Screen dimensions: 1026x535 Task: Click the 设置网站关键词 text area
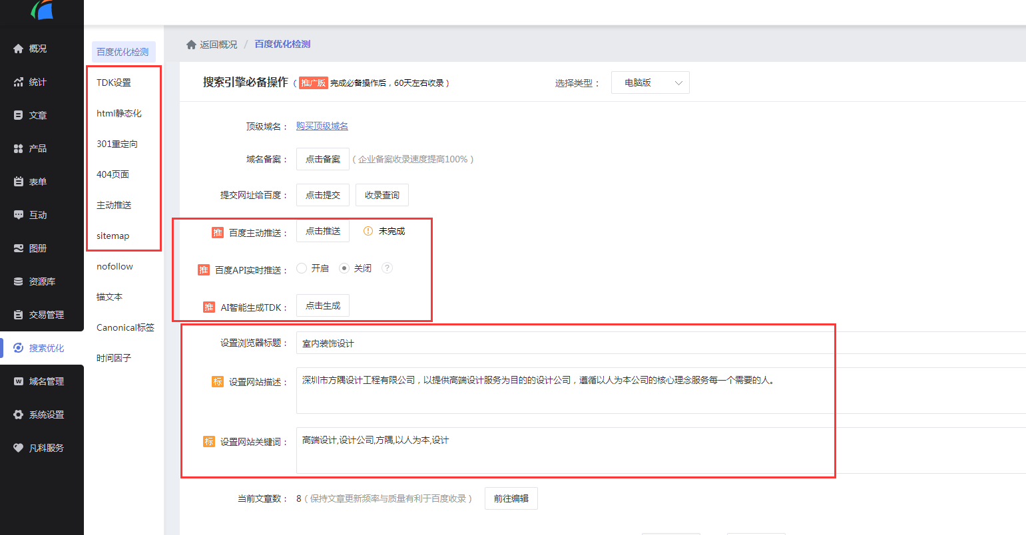661,450
